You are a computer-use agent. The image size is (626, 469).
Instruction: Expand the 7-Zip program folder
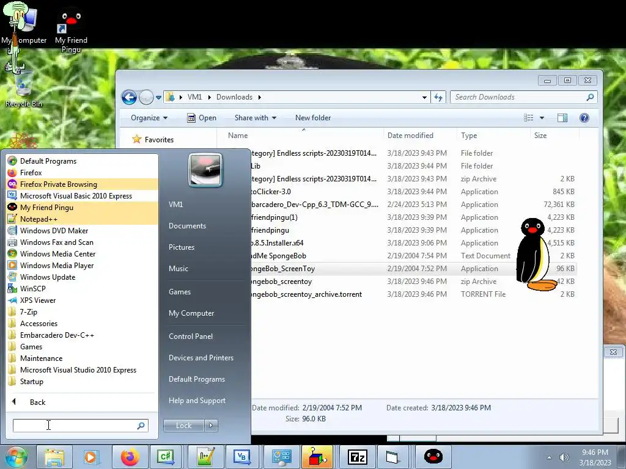(x=83, y=312)
